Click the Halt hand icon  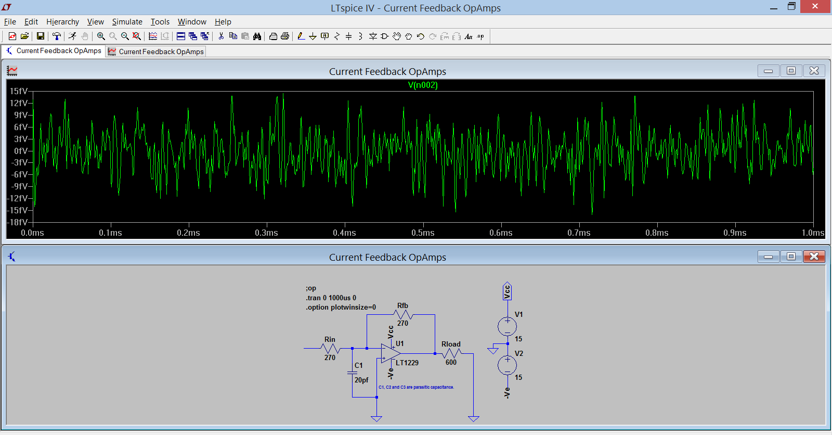[85, 36]
